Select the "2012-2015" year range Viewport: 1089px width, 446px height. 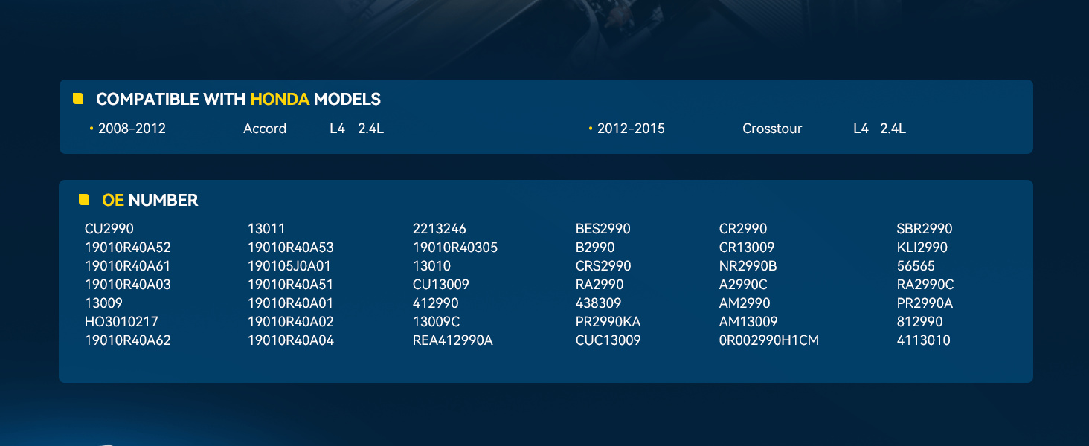[x=631, y=129]
